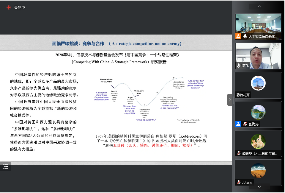Click muted microphone icon beside 谭毅华

pos(239,153)
